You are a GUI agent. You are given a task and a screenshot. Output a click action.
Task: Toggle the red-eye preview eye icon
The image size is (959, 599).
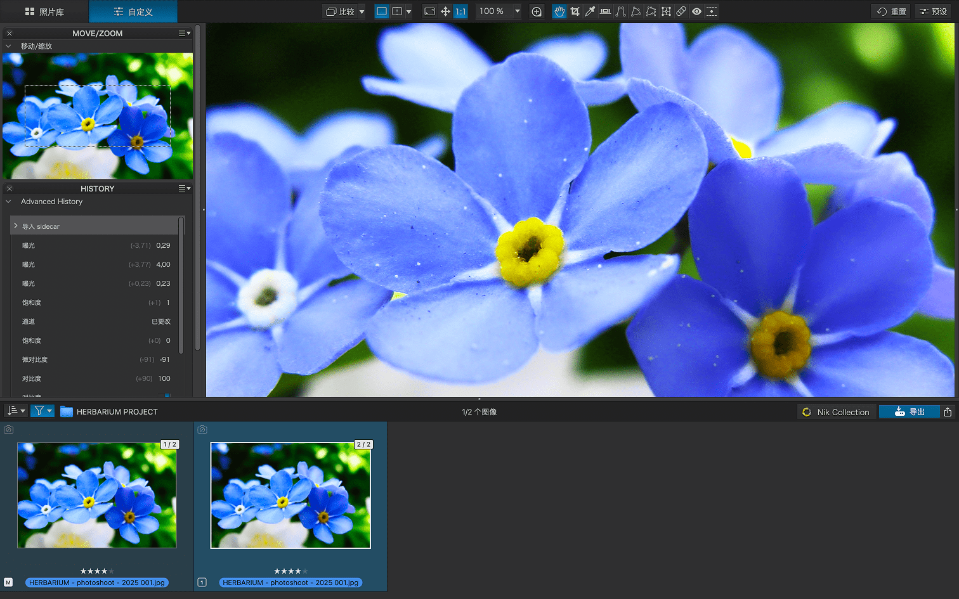(x=696, y=11)
